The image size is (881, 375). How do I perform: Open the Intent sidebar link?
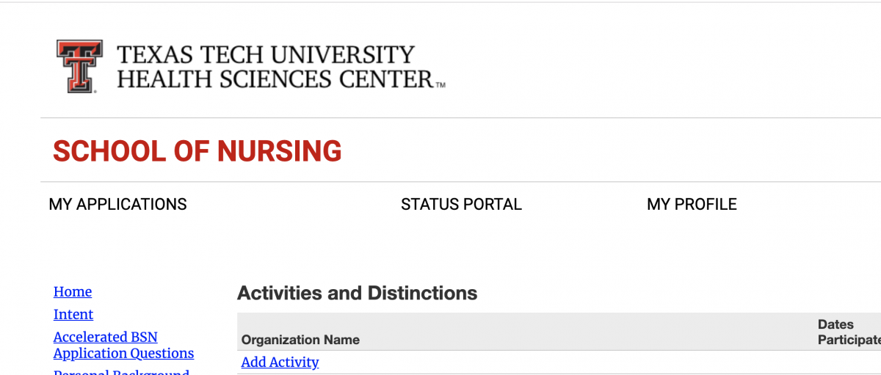click(73, 315)
